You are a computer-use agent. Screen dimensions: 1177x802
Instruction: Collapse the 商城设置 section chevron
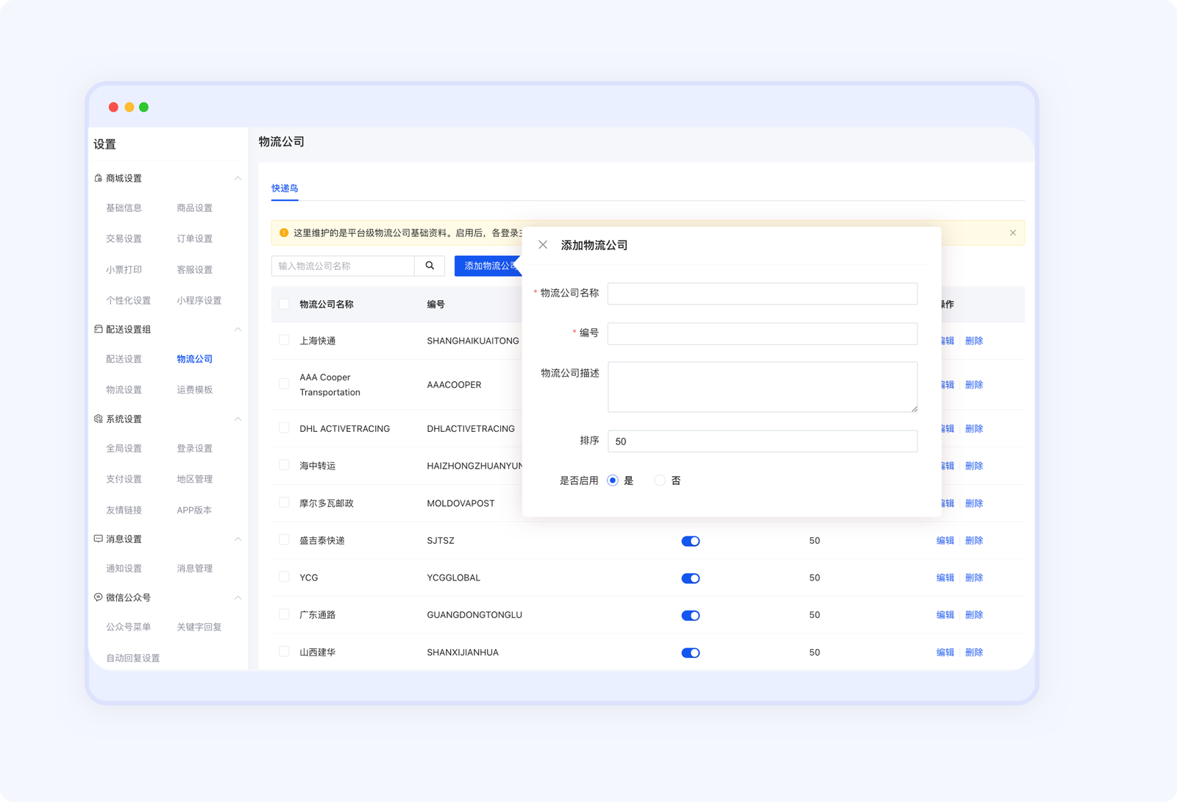(238, 178)
